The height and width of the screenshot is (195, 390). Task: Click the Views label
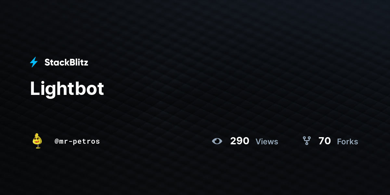click(267, 142)
